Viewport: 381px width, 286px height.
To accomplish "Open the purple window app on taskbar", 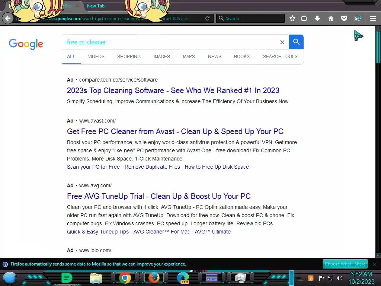I will [x=212, y=278].
